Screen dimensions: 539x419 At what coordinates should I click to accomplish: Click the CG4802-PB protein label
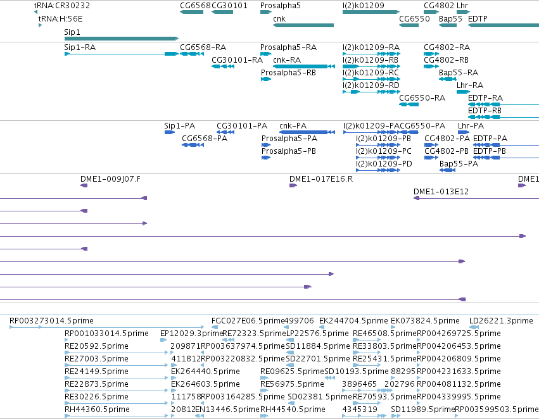[447, 151]
